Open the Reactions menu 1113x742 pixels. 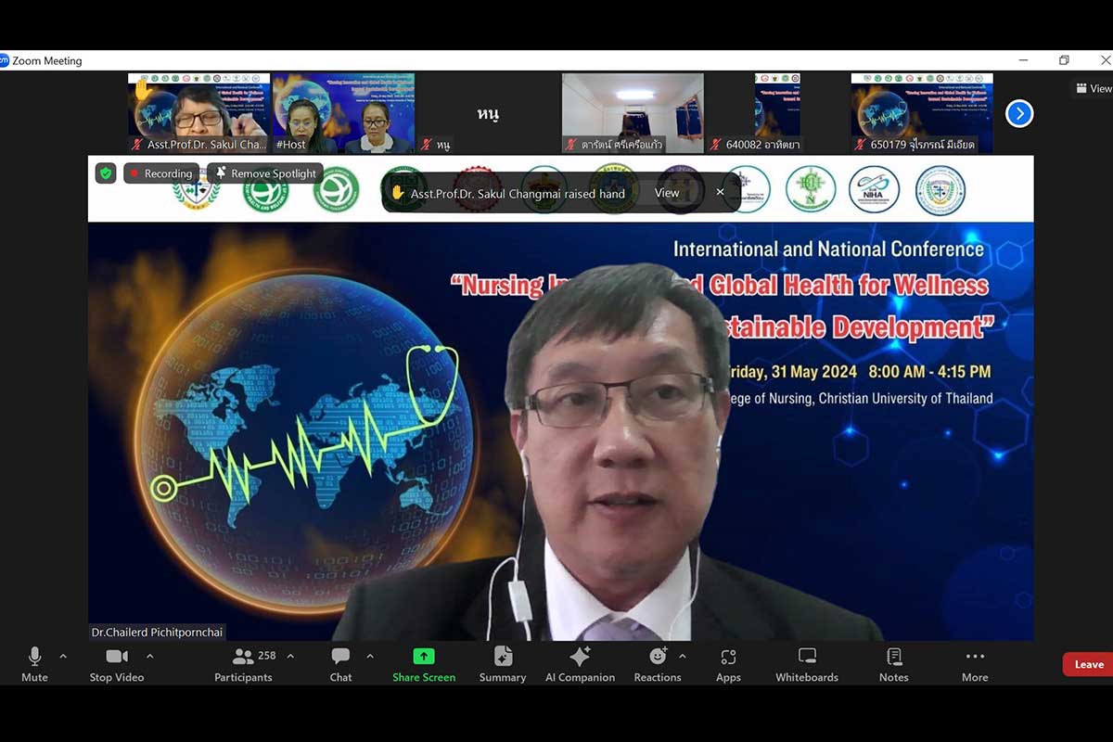point(658,663)
